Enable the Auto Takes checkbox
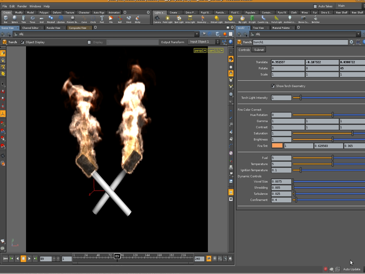 point(315,6)
